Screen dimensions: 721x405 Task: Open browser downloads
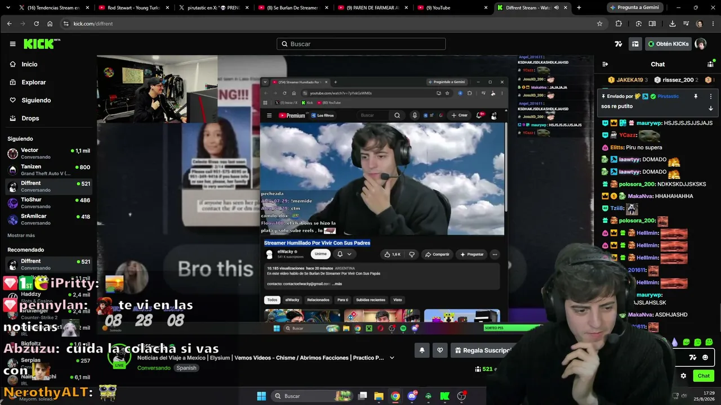click(x=672, y=24)
